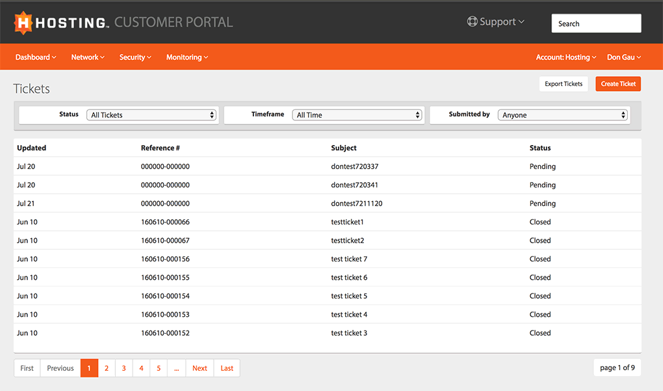Screen dimensions: 663x391
Task: Open the Status filter dropdown
Action: (x=151, y=115)
